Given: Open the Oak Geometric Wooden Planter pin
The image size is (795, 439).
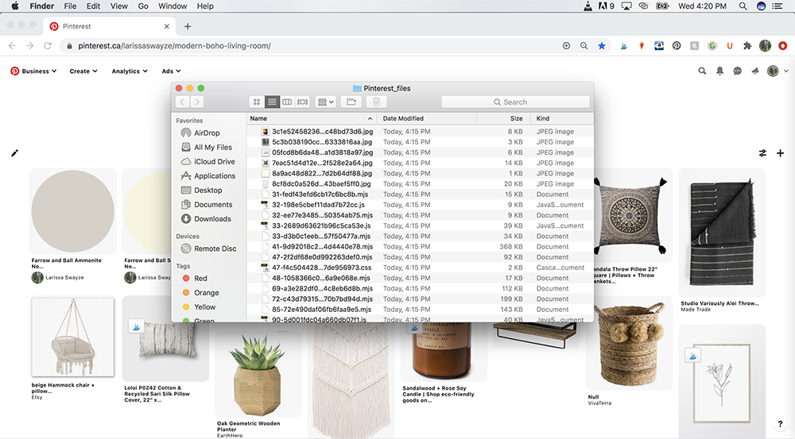Looking at the screenshot, I should click(258, 374).
